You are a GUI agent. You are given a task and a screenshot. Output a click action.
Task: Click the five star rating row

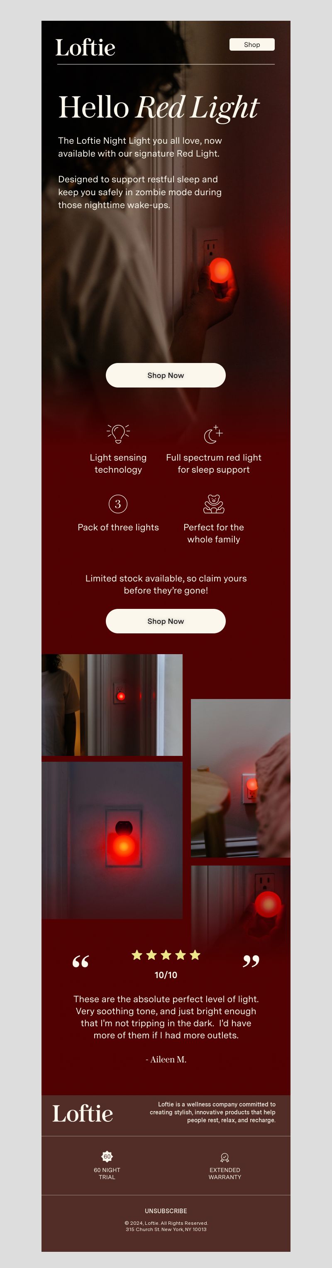(166, 955)
